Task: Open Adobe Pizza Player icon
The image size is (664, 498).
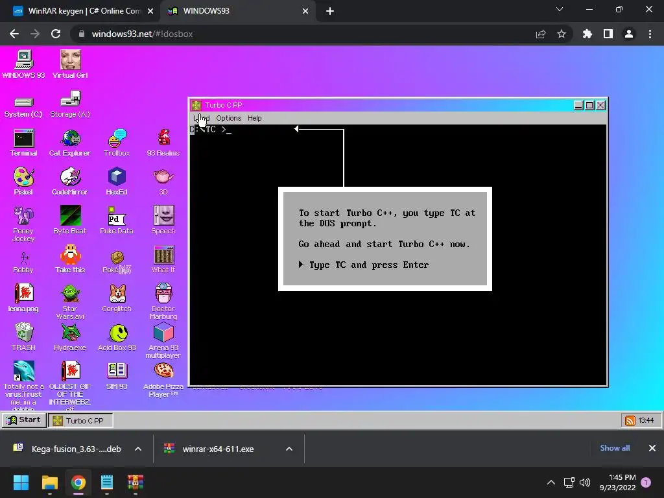Action: (x=163, y=380)
